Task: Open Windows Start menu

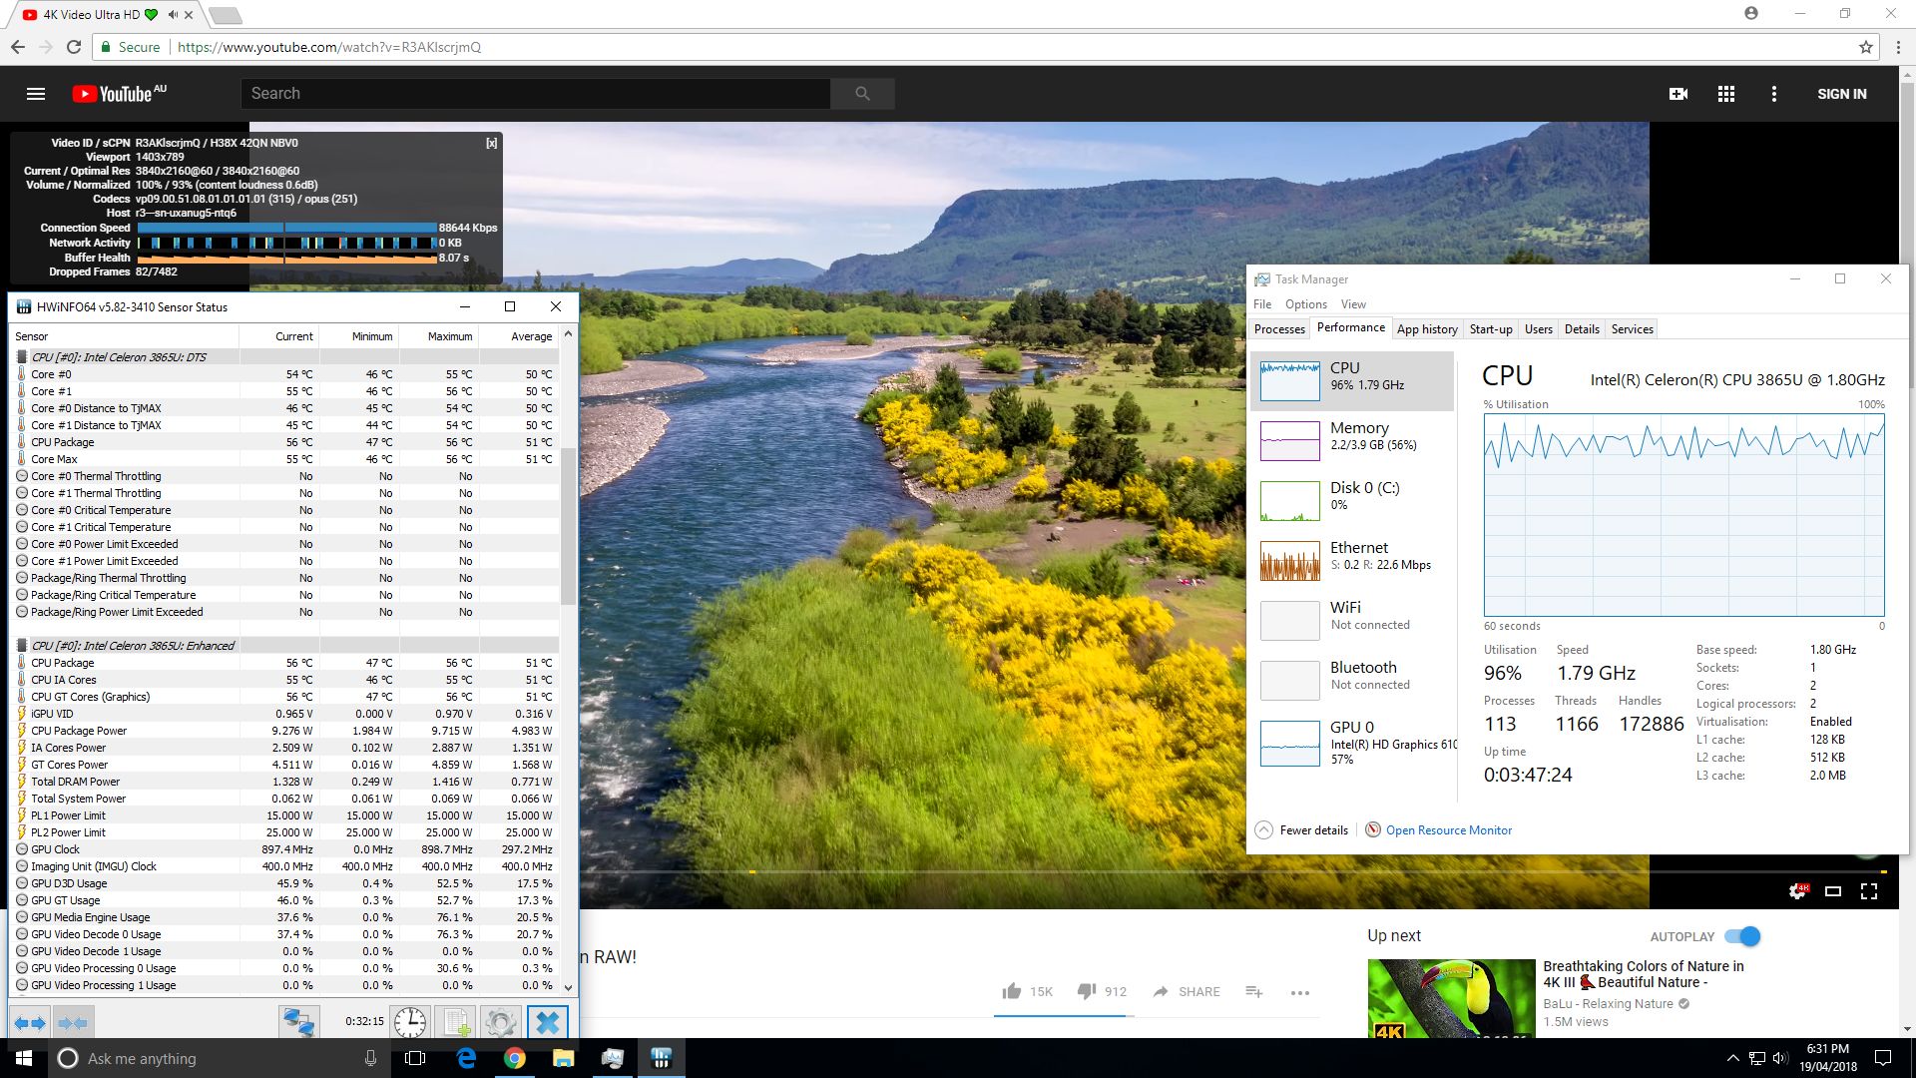Action: [x=24, y=1058]
